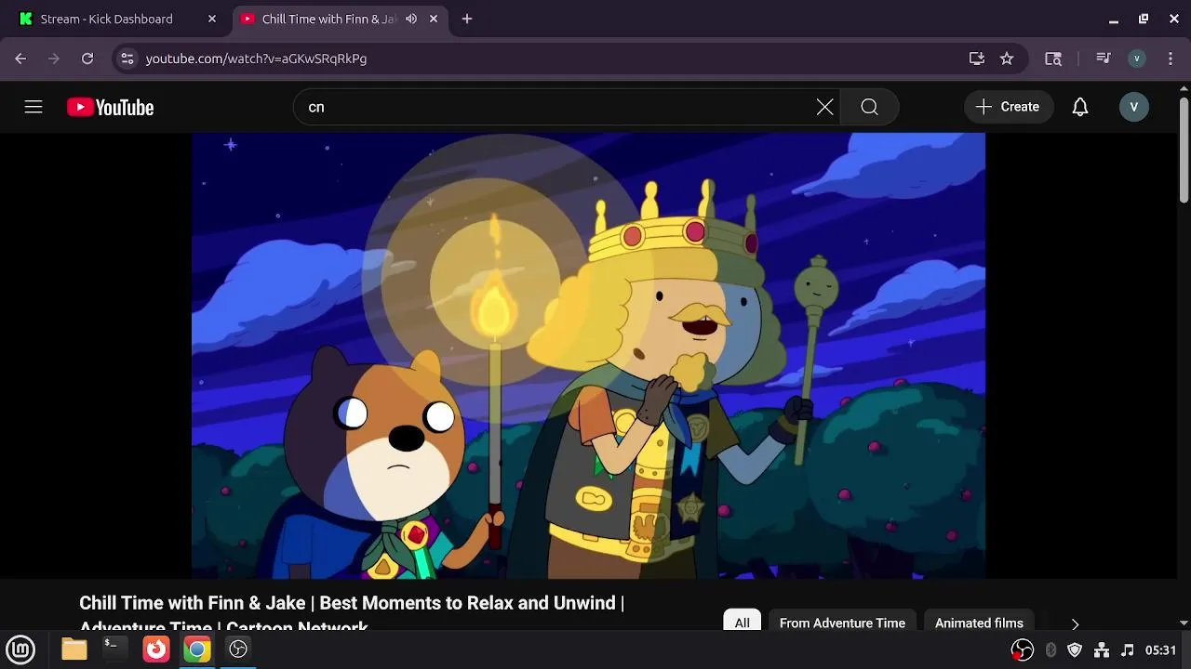The height and width of the screenshot is (669, 1191).
Task: Launch the terminal from taskbar
Action: pyautogui.click(x=114, y=648)
